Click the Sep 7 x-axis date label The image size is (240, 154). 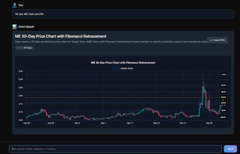[x=103, y=123]
